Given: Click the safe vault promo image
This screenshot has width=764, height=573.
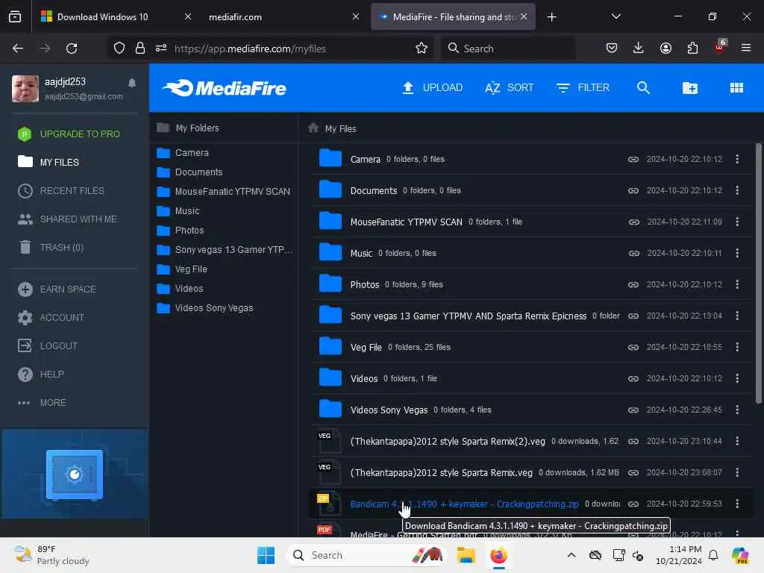Looking at the screenshot, I should (x=75, y=474).
